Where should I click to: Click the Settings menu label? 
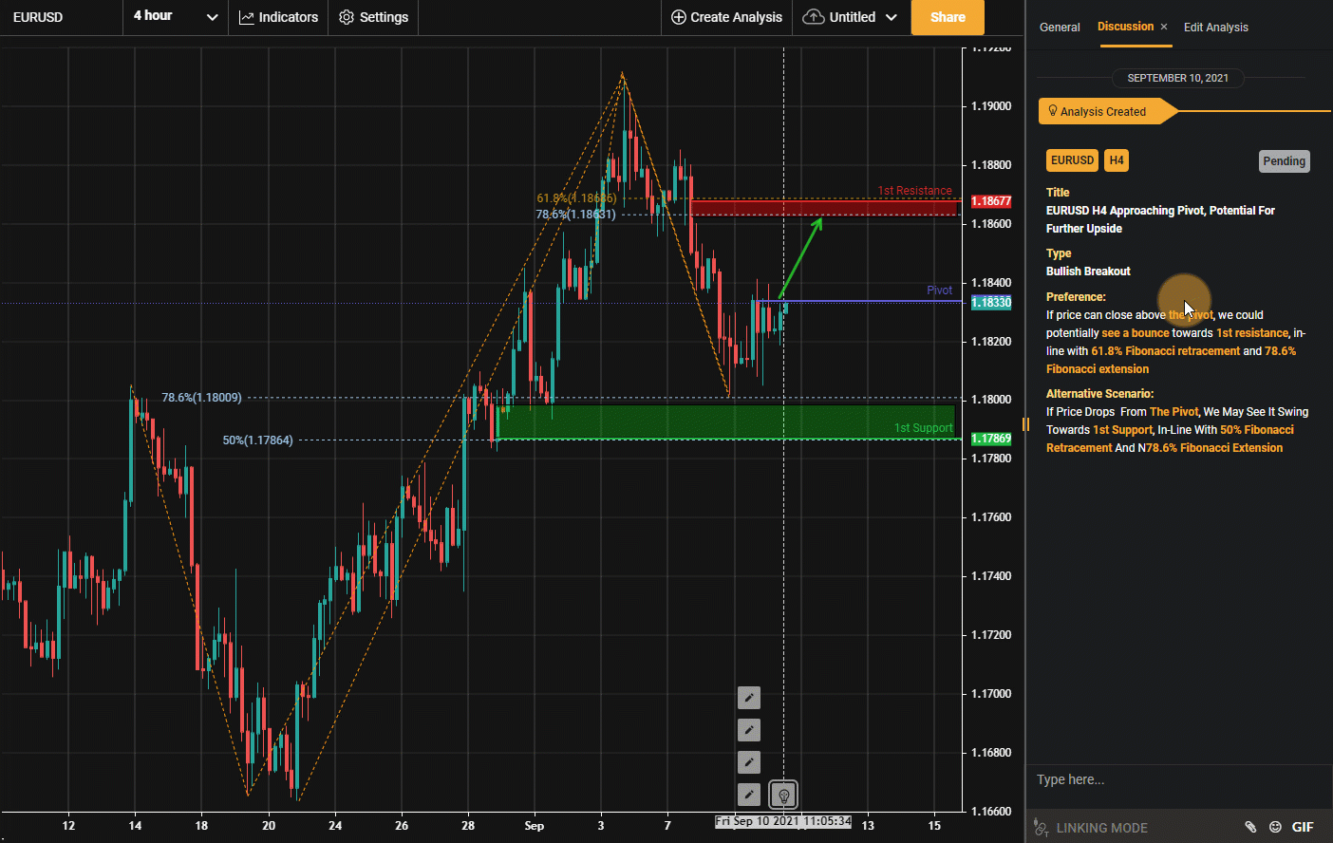[384, 17]
